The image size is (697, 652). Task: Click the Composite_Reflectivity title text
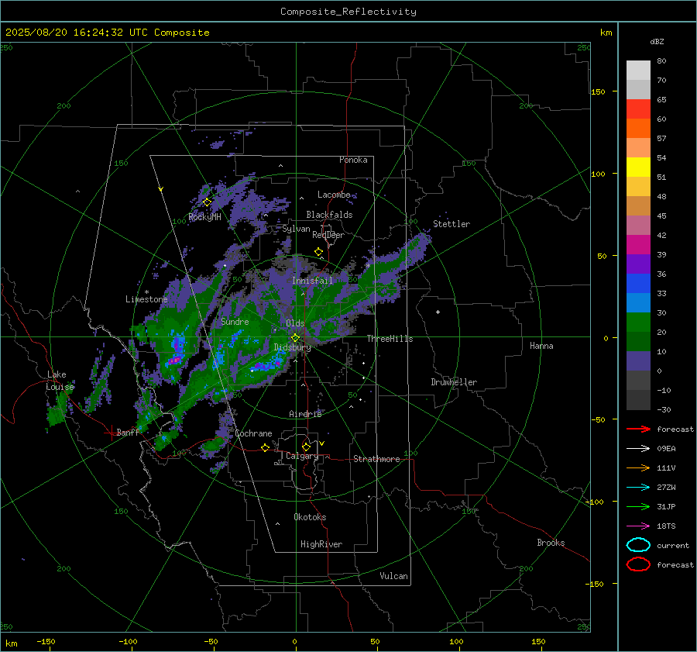pos(348,12)
